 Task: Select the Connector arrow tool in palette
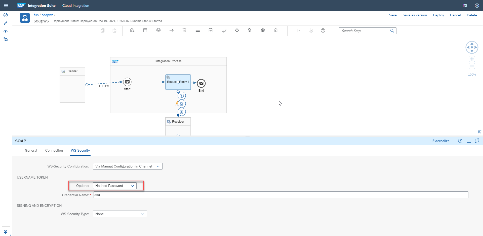tap(172, 30)
